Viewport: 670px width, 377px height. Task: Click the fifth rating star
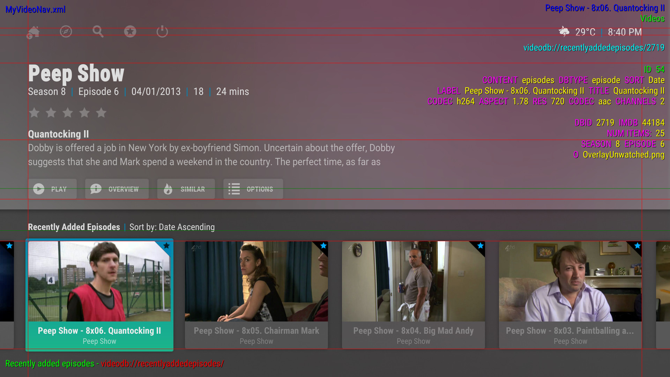[101, 113]
